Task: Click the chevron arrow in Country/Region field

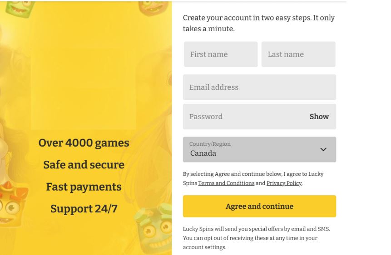Action: [323, 149]
